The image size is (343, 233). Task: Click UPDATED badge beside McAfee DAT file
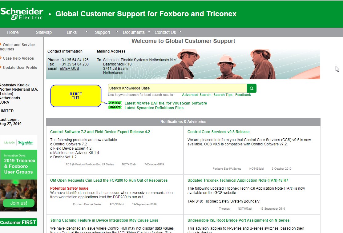tap(115, 103)
